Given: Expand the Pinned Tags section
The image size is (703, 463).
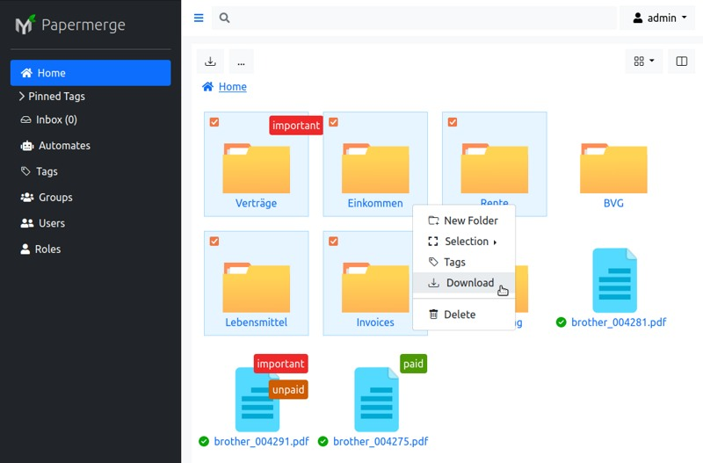Looking at the screenshot, I should coord(56,97).
